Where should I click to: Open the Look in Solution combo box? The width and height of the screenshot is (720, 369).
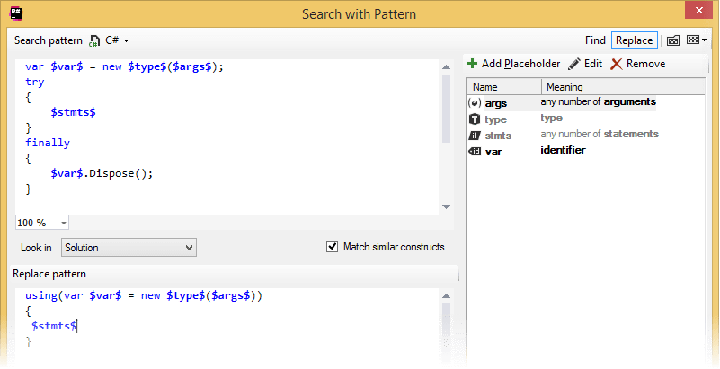click(129, 247)
